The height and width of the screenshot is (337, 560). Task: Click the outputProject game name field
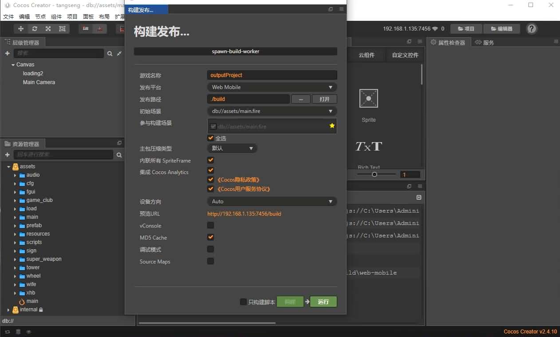(272, 75)
